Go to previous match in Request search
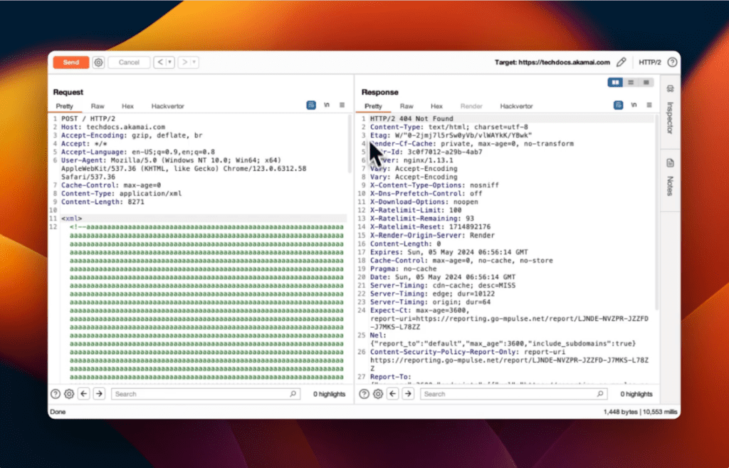The image size is (729, 468). [84, 394]
